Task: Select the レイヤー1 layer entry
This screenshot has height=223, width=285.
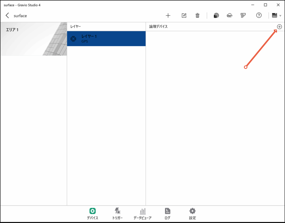Action: [106, 38]
